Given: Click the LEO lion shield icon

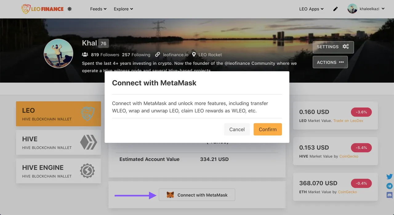Looking at the screenshot, I should (87, 114).
